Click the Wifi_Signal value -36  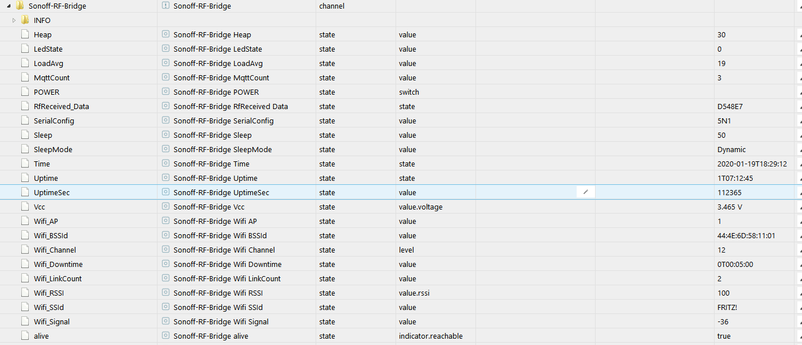[x=723, y=321]
